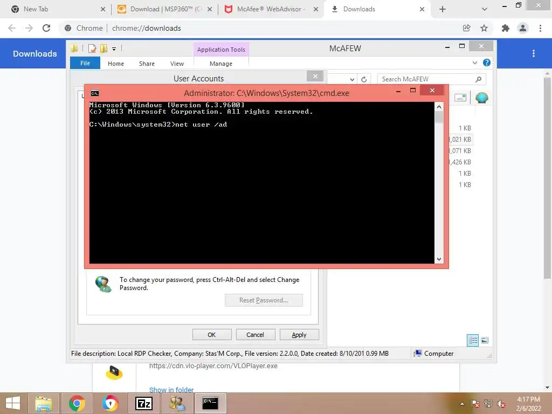The width and height of the screenshot is (552, 414).
Task: Click Show in folder link on Downloads page
Action: point(171,390)
